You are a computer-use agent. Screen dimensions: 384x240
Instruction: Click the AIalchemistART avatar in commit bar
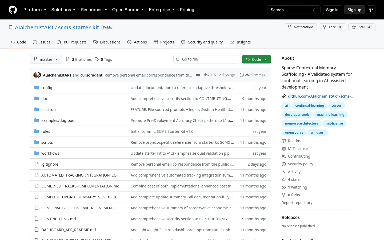coord(36,75)
